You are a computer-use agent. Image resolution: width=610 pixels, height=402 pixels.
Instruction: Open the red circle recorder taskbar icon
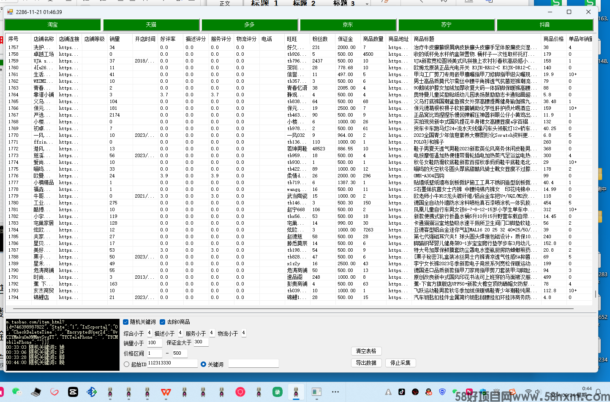(x=240, y=392)
